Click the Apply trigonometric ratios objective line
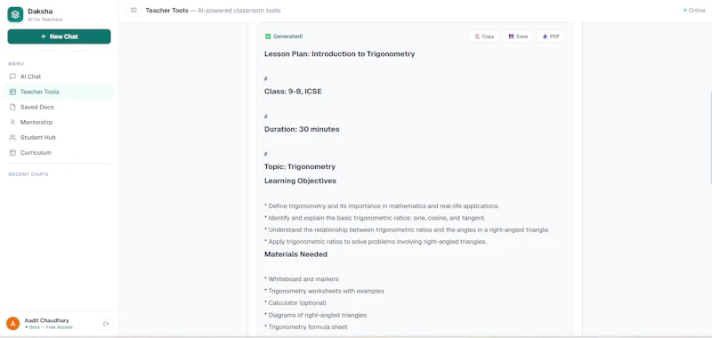The image size is (712, 338). [x=376, y=242]
